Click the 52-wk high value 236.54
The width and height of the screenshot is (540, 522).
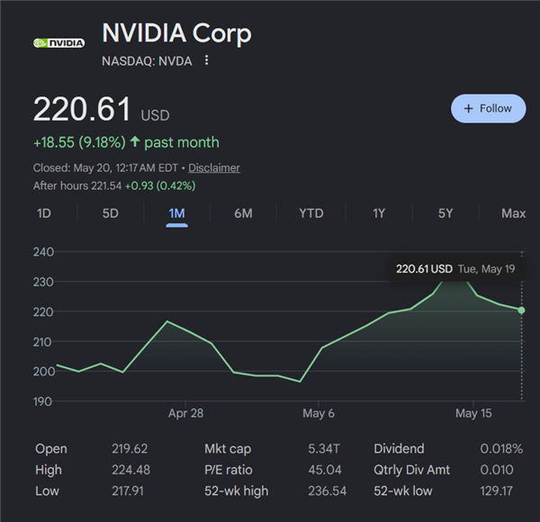pos(328,491)
